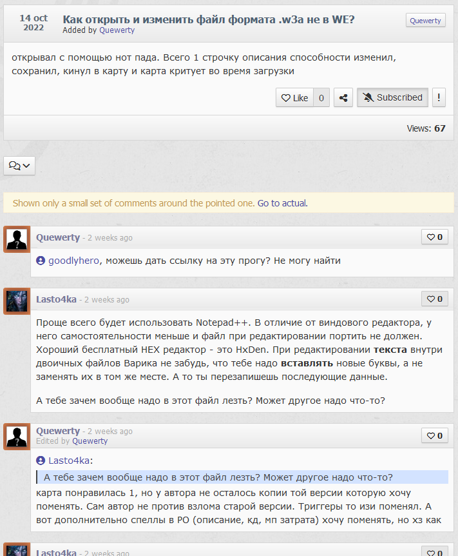
Task: Click the share icon next to Like
Action: [x=343, y=98]
